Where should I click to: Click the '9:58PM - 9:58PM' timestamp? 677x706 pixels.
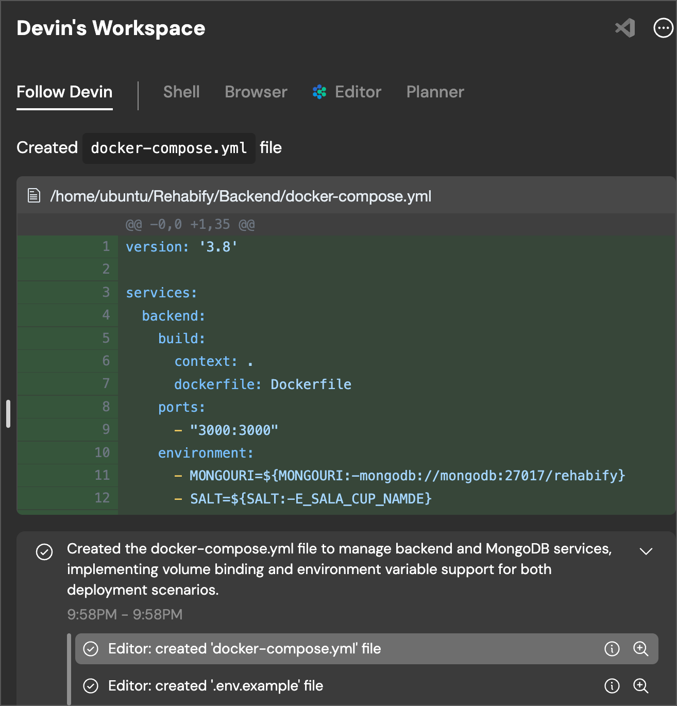[x=125, y=614]
